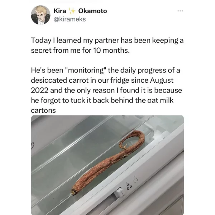This screenshot has height=215, width=215.
Task: Click the white humidity slider knob
Action: click(x=119, y=192)
